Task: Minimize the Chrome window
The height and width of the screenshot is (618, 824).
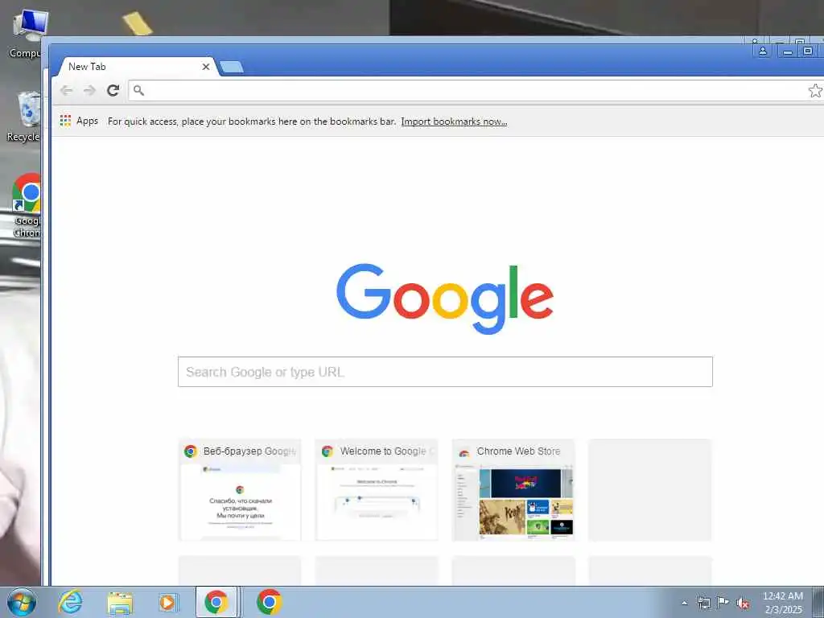Action: 787,51
